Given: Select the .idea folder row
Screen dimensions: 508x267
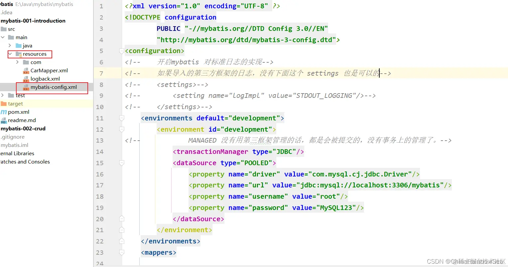Looking at the screenshot, I should 47,13.
